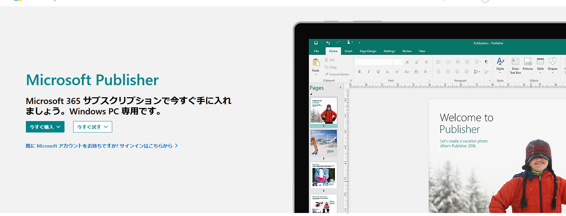Switch to the Page Design tab
The height and width of the screenshot is (216, 566).
coord(368,51)
